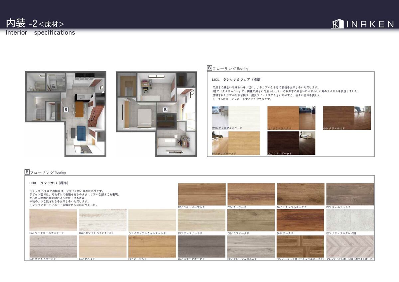The image size is (399, 282).
Task: Choose the LL クリエラスク F flooring sample
Action: (291, 118)
